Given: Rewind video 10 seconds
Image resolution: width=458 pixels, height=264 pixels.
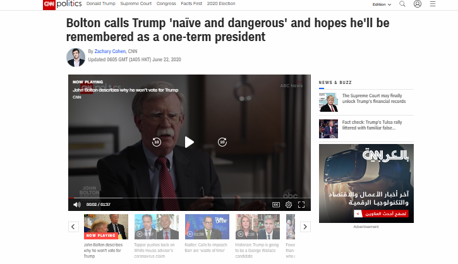Looking at the screenshot, I should [157, 142].
